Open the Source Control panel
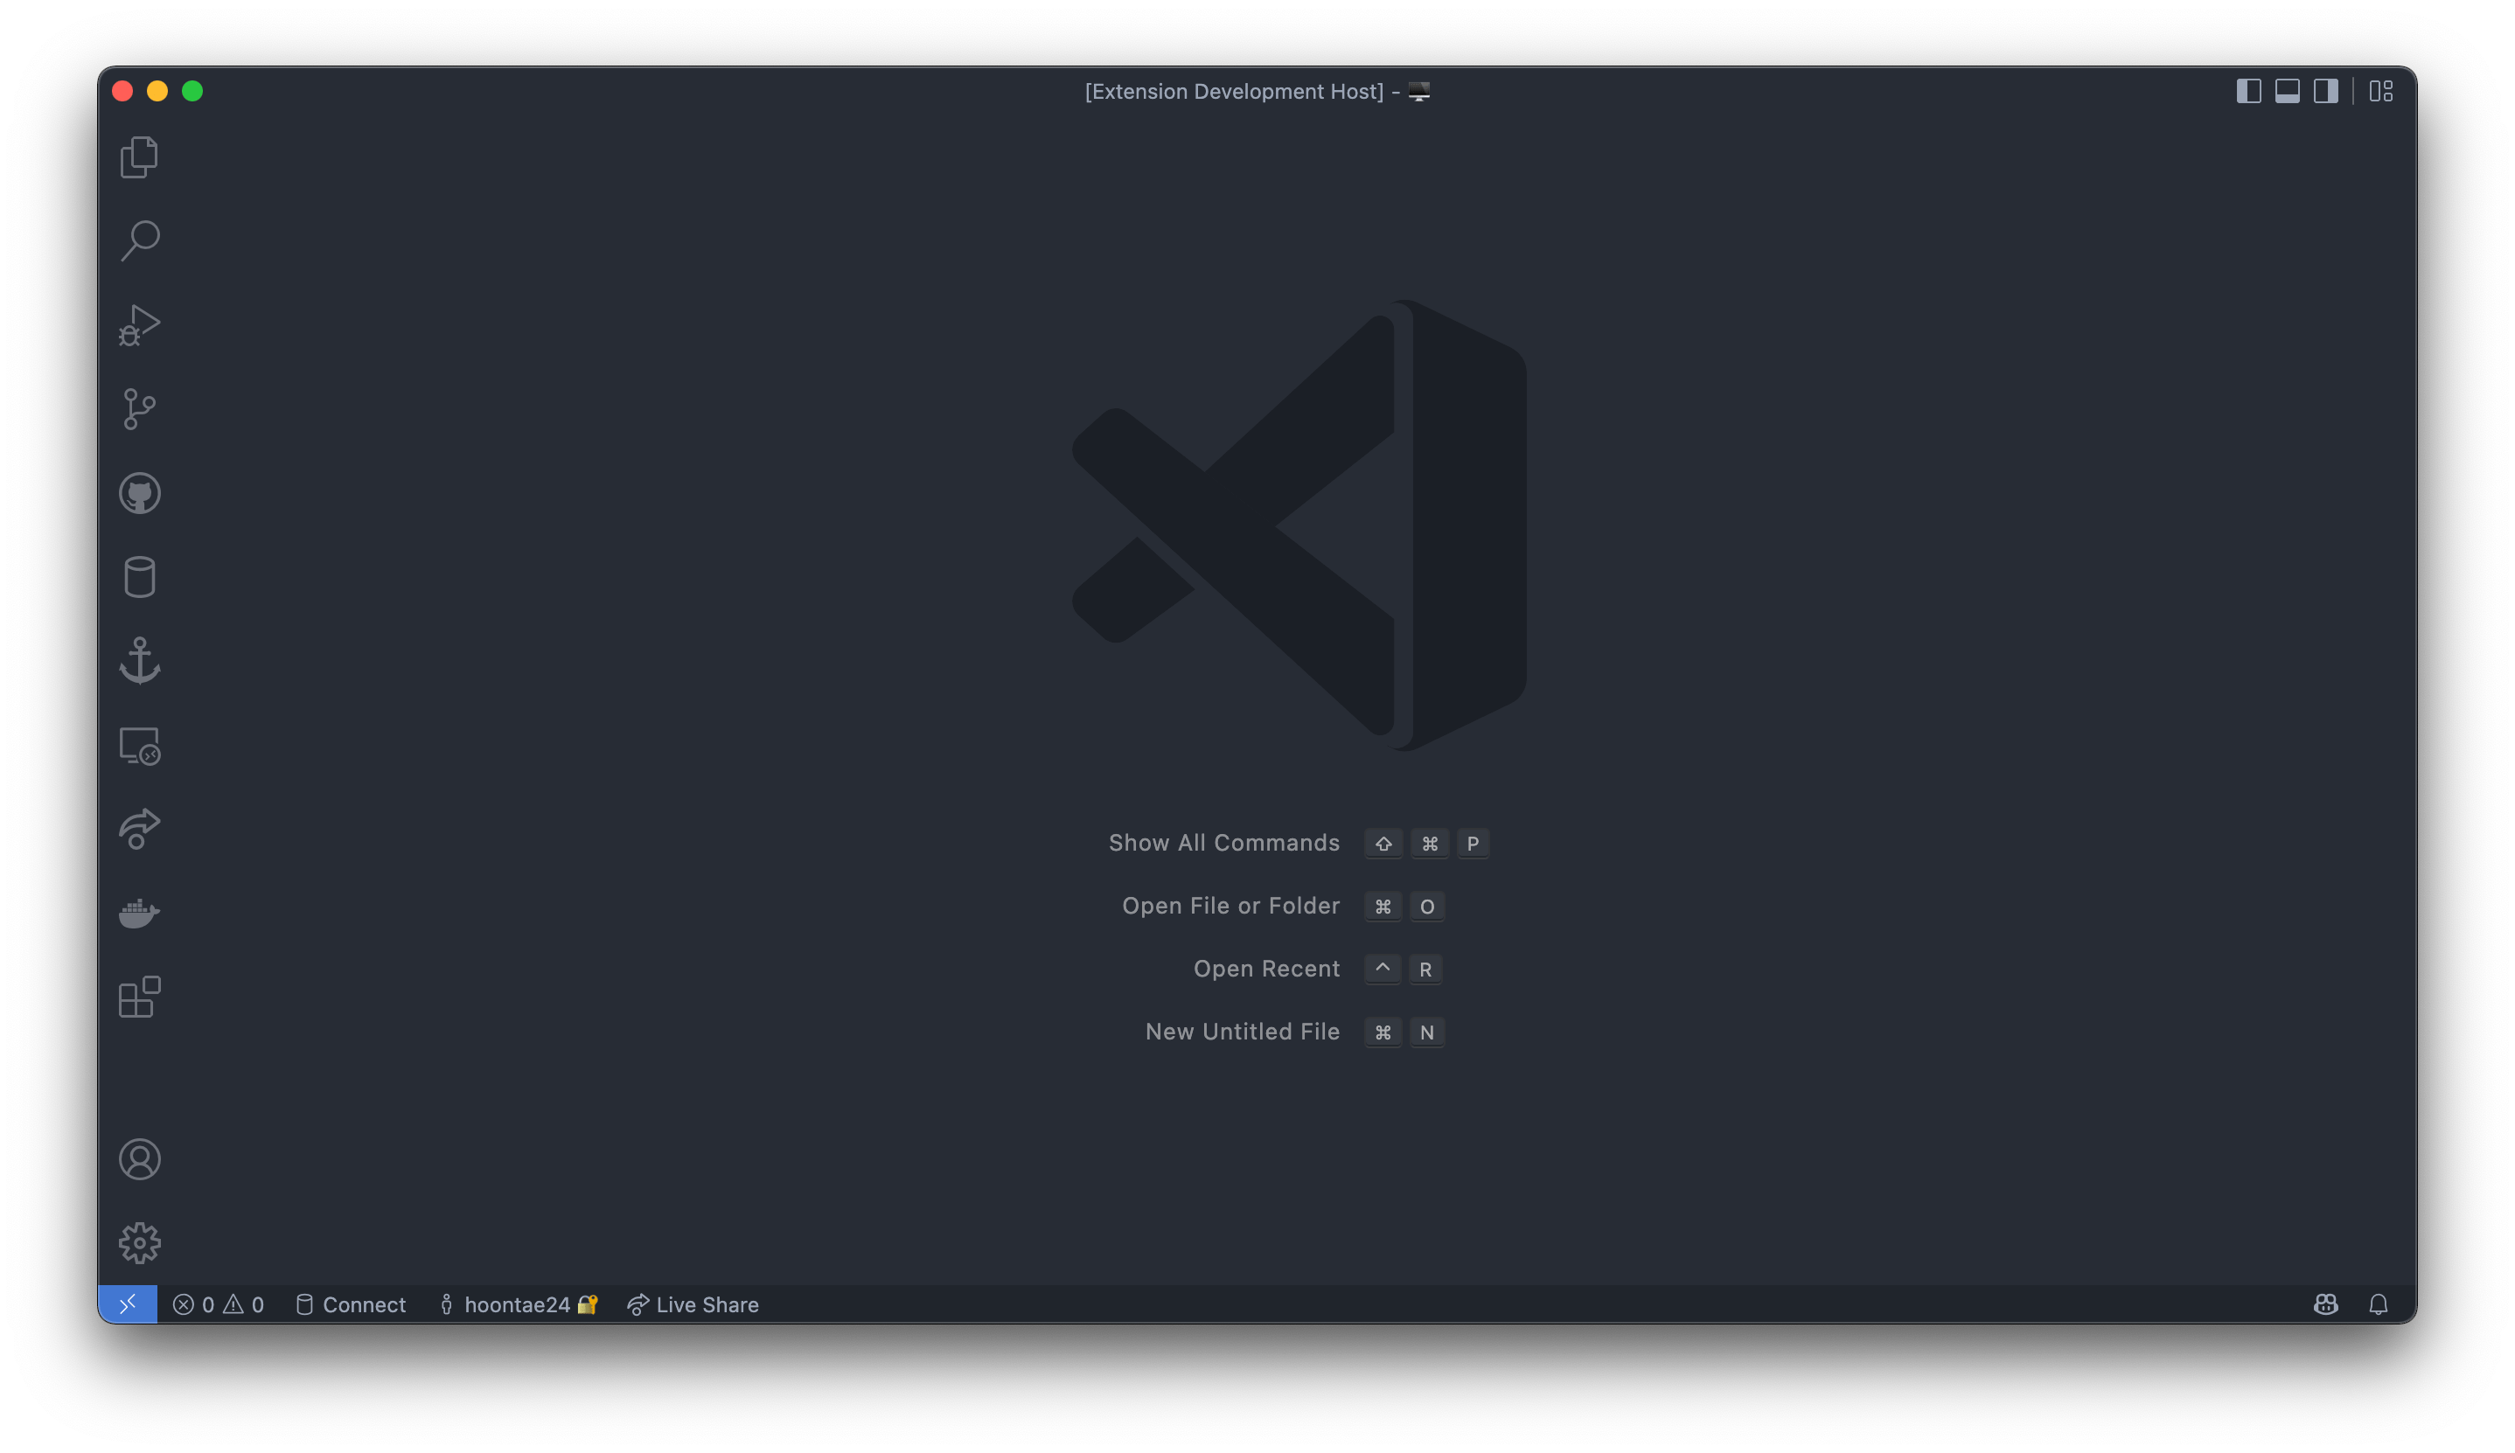 point(140,408)
